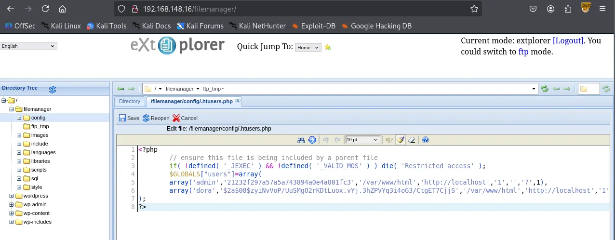Click the binoculars search icon in editor
615x240 pixels.
pos(301,140)
